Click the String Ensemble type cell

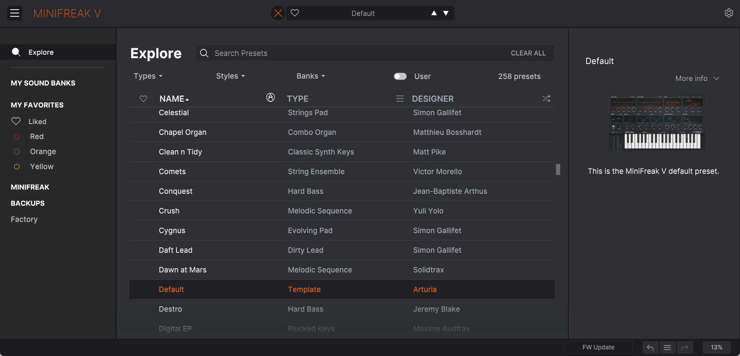[x=316, y=171]
